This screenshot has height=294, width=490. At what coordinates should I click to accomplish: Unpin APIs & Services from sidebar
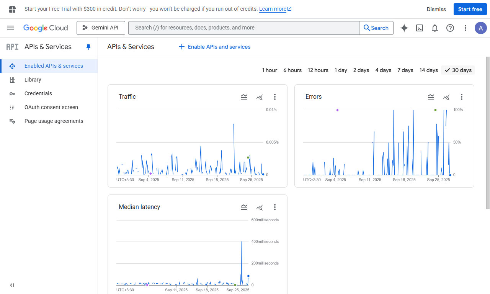pyautogui.click(x=88, y=47)
